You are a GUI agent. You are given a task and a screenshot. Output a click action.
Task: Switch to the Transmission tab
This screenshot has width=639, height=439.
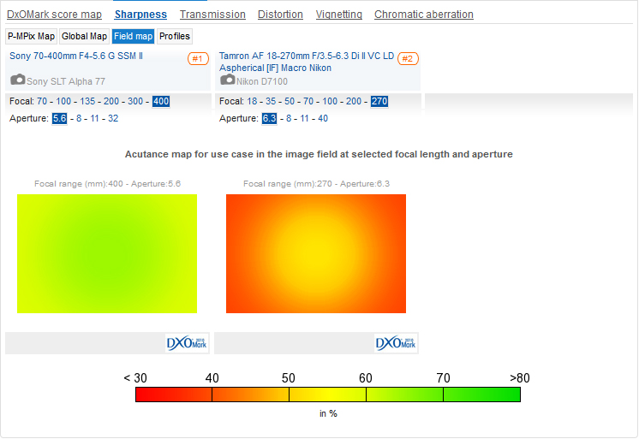(212, 15)
